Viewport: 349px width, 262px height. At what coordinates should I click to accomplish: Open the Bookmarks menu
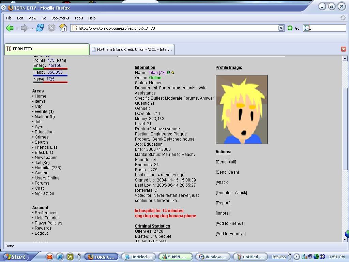(60, 18)
